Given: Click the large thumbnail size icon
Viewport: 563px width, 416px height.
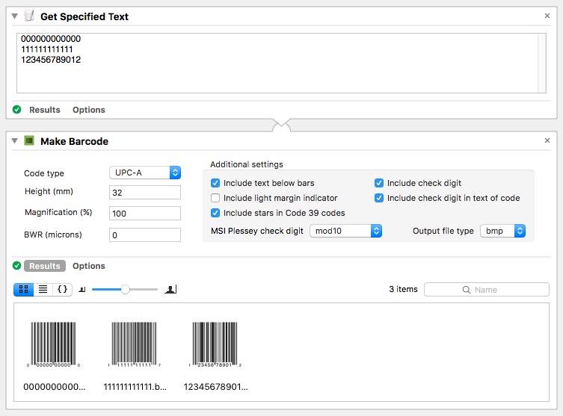Looking at the screenshot, I should 170,289.
